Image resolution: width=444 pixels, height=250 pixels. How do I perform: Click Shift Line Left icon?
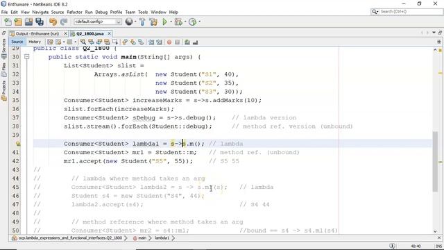point(151,42)
